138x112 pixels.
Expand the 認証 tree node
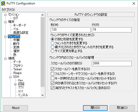(15, 84)
